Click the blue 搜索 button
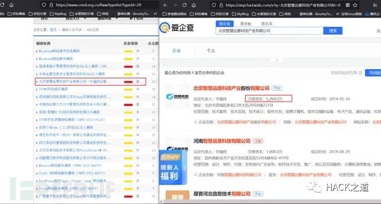 click(x=332, y=31)
